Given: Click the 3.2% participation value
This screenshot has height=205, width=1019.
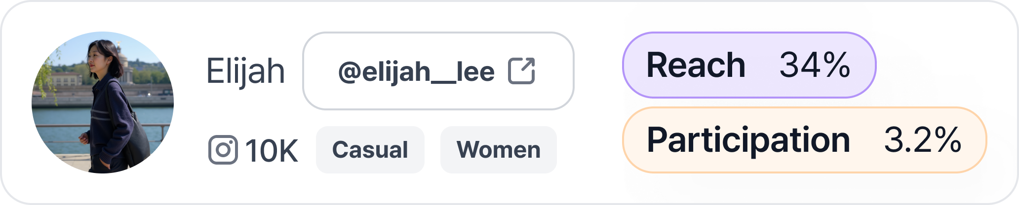Looking at the screenshot, I should [x=922, y=140].
